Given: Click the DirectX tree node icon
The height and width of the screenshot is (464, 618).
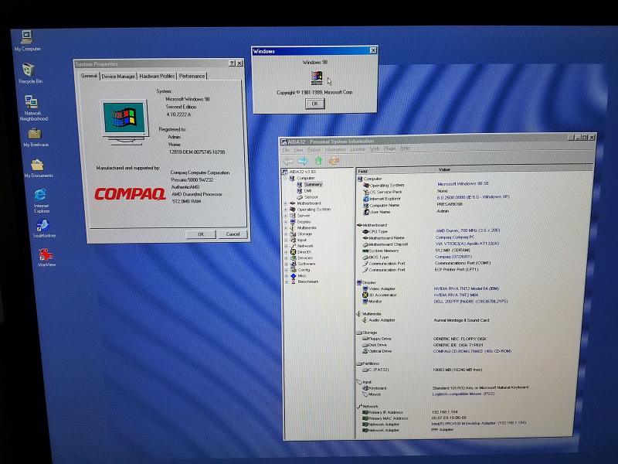Looking at the screenshot, I should coord(293,252).
